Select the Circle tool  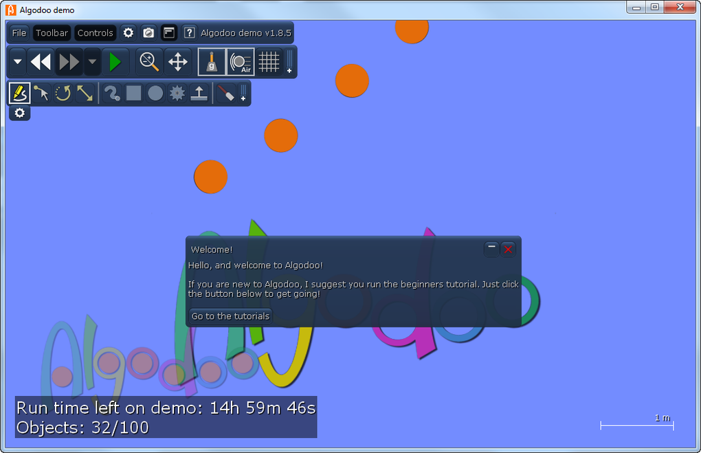155,93
